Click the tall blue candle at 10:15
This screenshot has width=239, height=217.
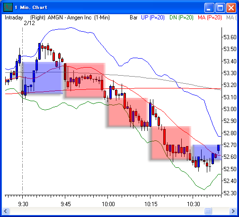[x=150, y=114]
